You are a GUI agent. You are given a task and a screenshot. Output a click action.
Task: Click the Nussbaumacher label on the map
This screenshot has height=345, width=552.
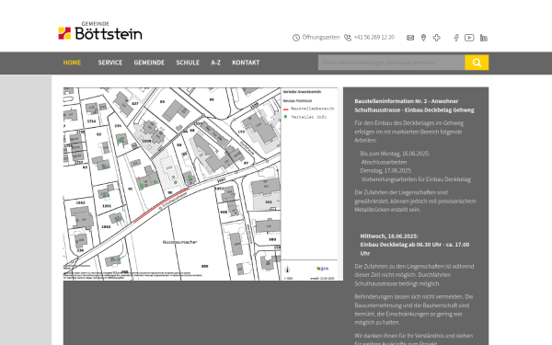[x=180, y=242]
